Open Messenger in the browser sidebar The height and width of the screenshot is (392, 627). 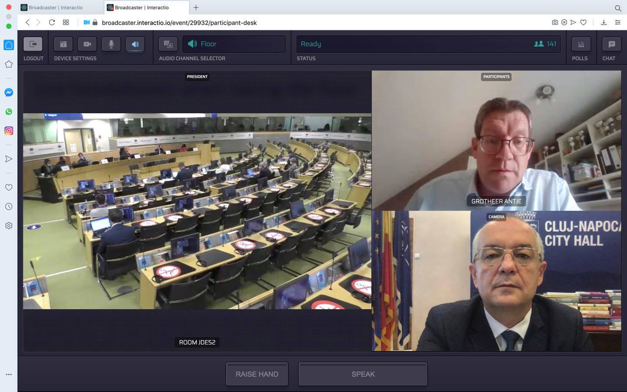(9, 92)
